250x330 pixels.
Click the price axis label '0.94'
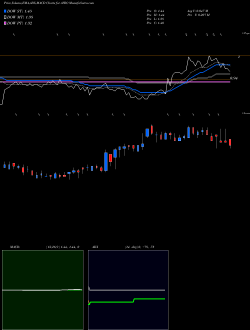click(234, 78)
